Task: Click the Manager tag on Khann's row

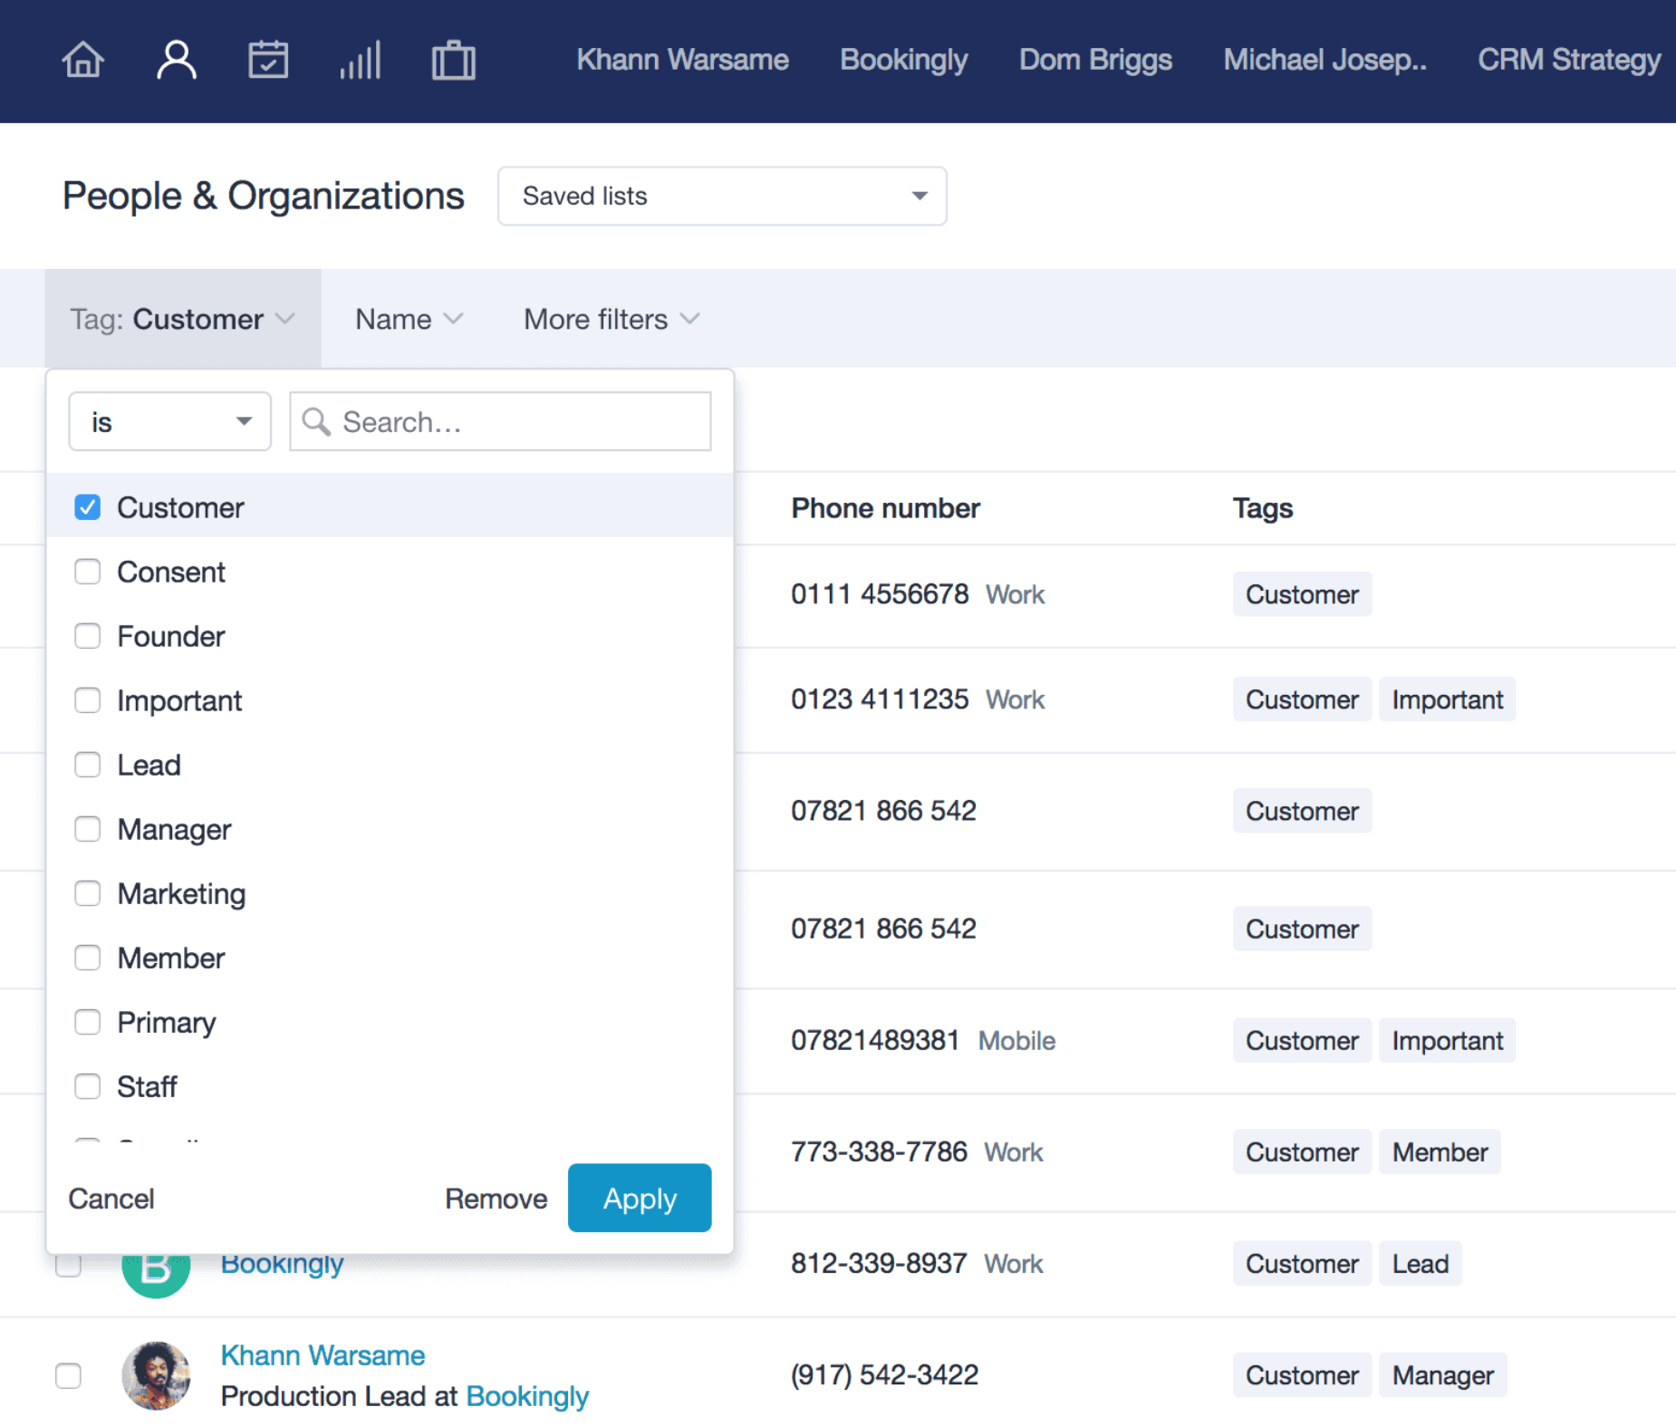Action: pos(1443,1375)
